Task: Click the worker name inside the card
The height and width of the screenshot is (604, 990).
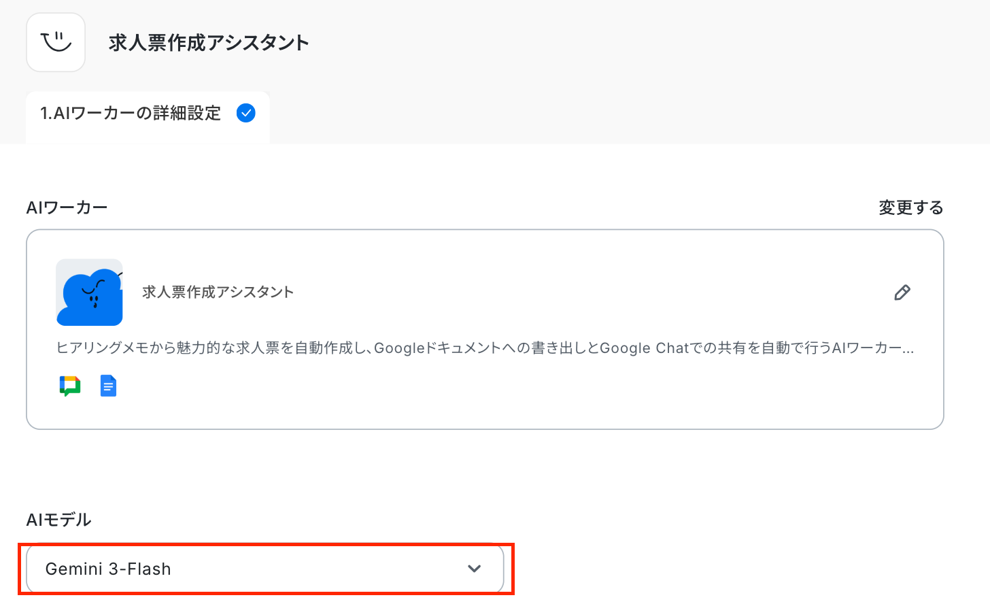Action: click(x=218, y=292)
